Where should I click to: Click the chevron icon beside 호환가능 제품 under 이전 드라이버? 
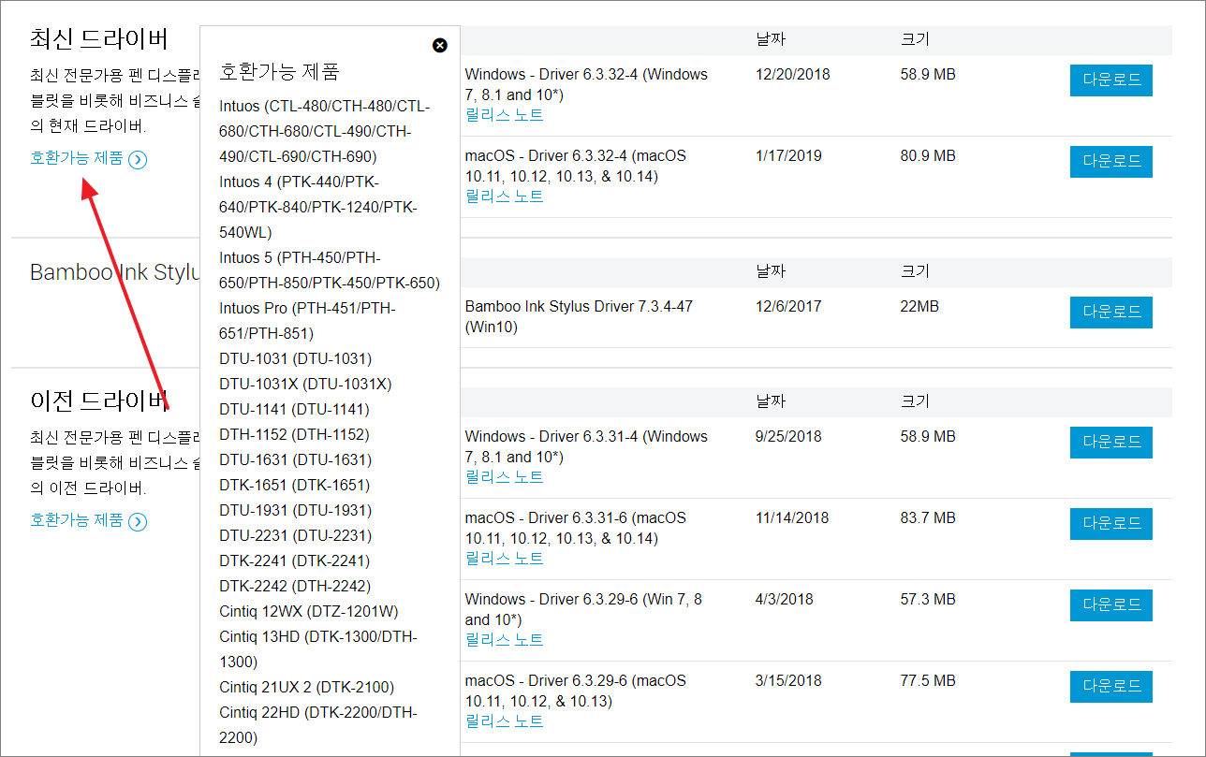pos(138,522)
